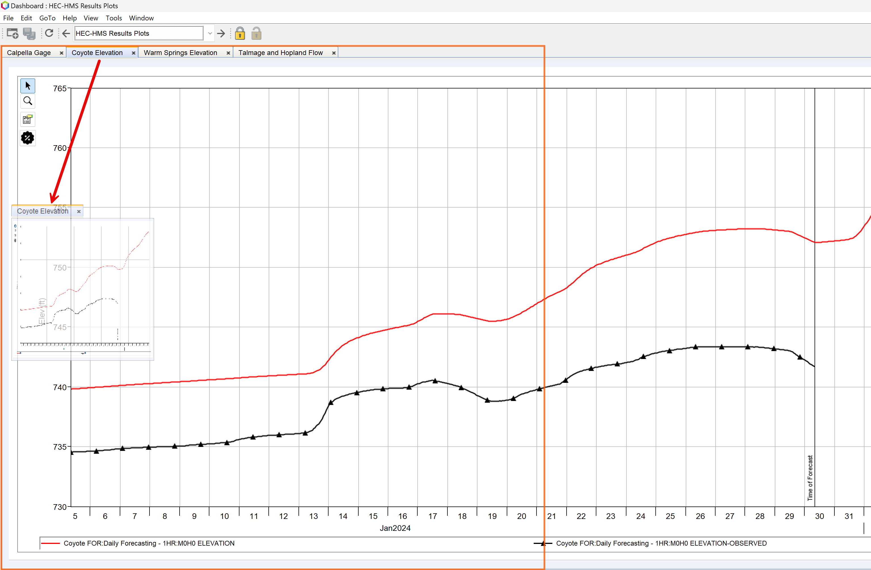This screenshot has width=871, height=570.
Task: Click the 740 y-axis value
Action: 60,387
